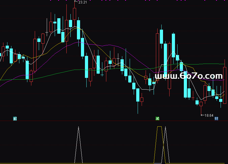
Task: Click the red divider line above the indicator panel
Action: (x=114, y=121)
